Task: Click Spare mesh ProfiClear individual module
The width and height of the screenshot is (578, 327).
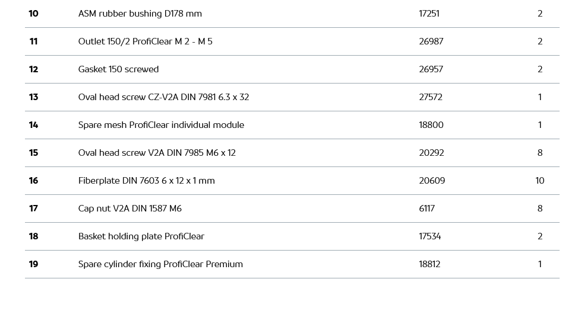Action: pos(161,125)
